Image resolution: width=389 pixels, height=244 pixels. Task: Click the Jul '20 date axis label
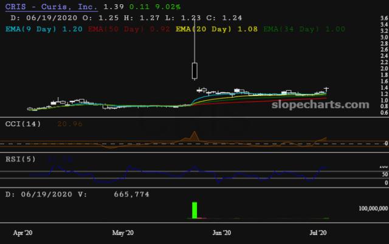318,232
